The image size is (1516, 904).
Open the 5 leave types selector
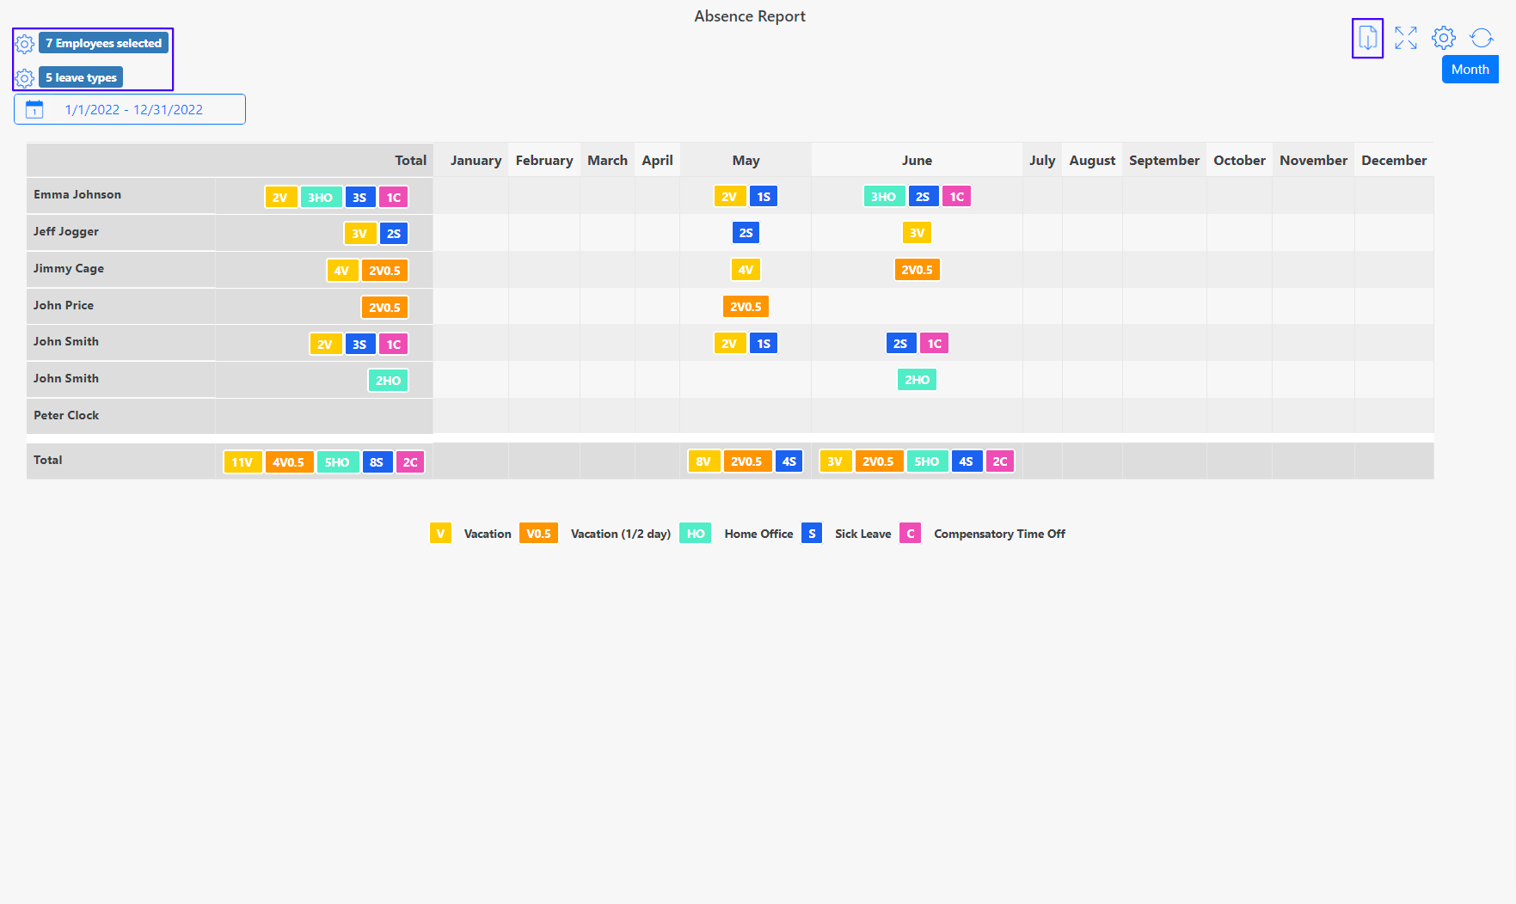[81, 77]
